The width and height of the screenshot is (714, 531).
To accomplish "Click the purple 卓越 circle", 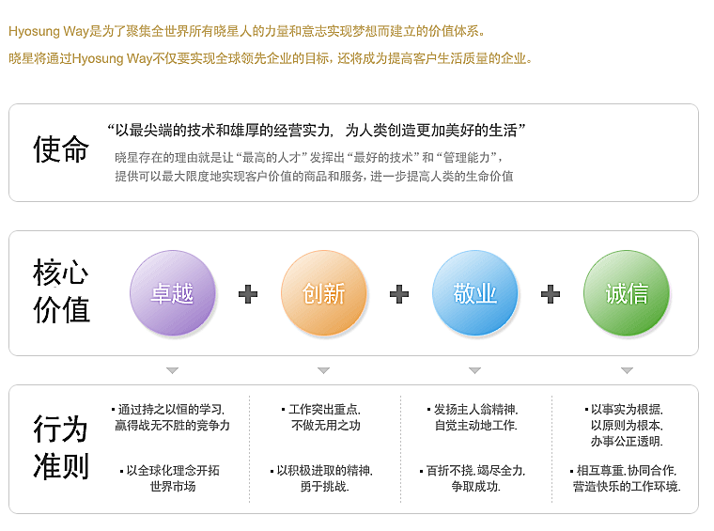I will point(173,293).
